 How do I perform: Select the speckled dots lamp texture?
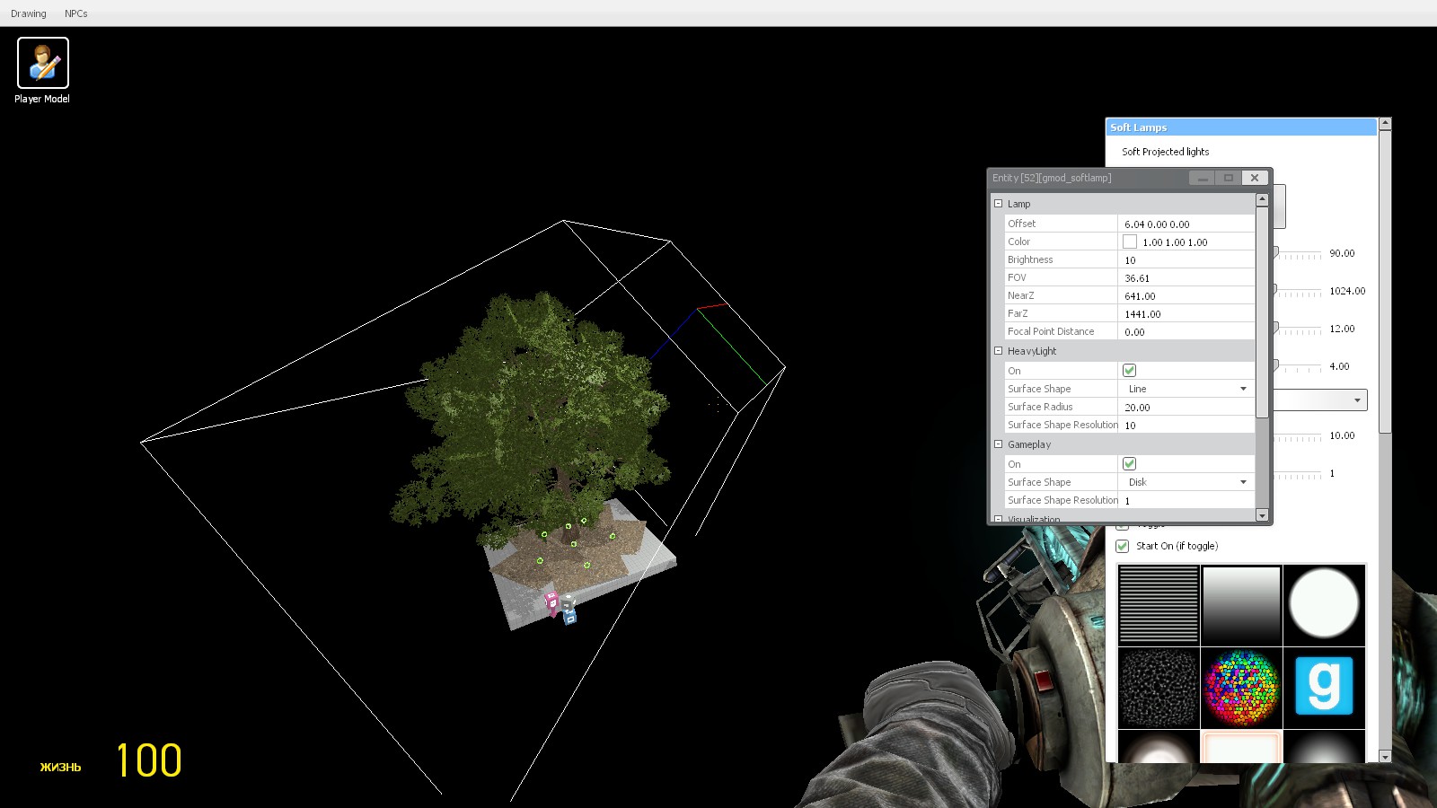tap(1159, 688)
